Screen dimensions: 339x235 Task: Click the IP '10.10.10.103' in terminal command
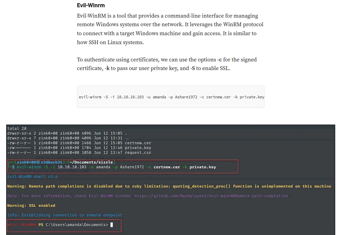(72, 167)
